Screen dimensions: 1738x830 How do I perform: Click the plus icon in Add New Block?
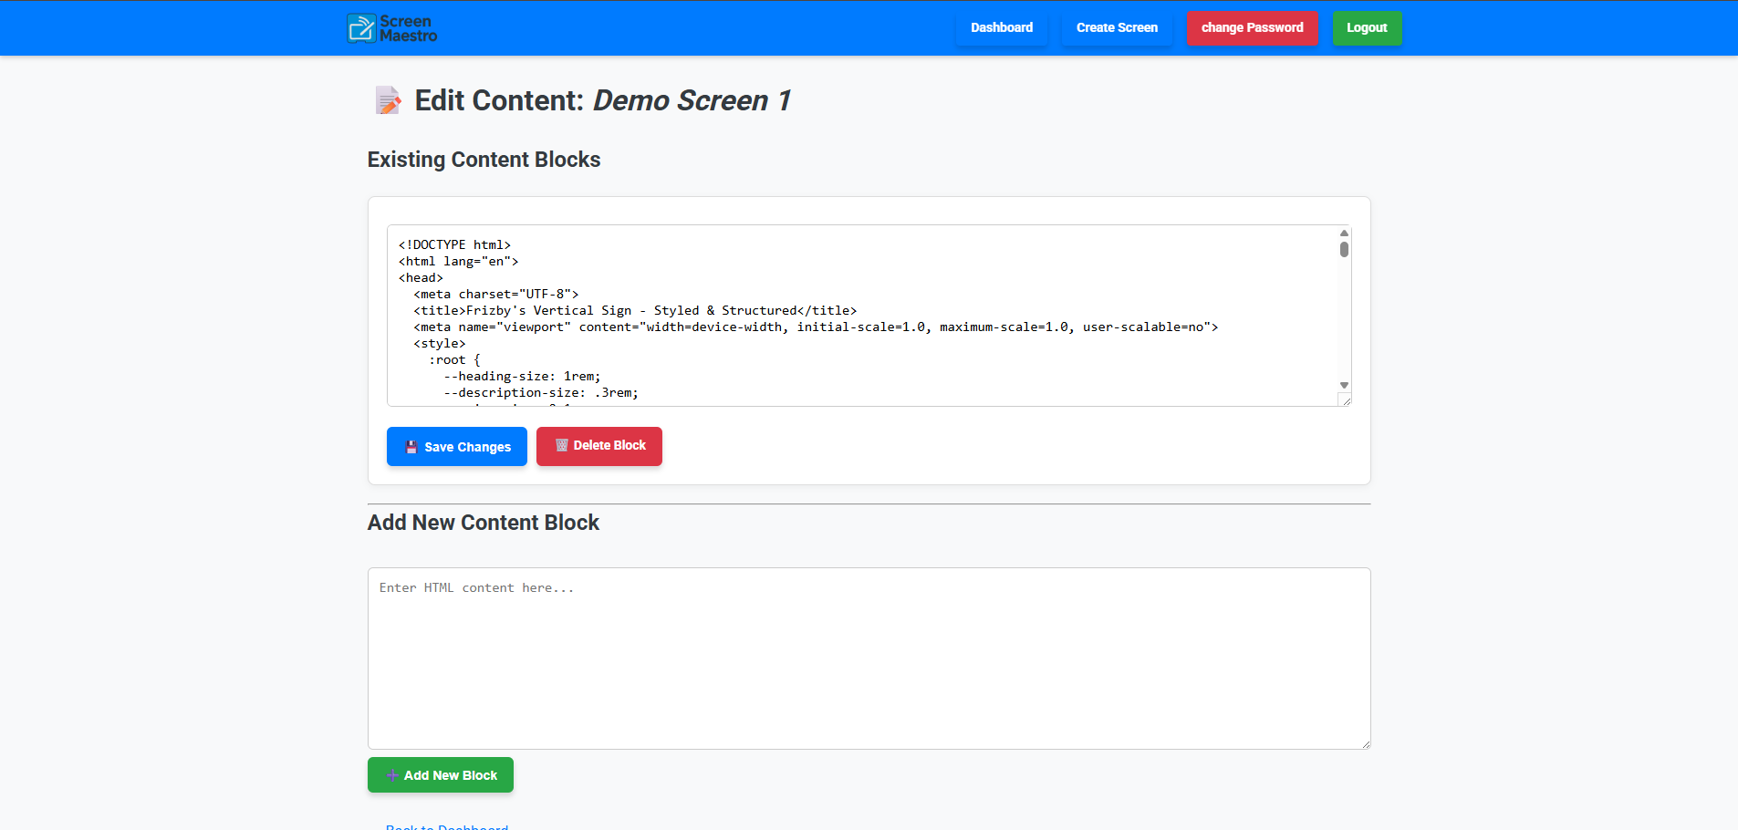(391, 775)
